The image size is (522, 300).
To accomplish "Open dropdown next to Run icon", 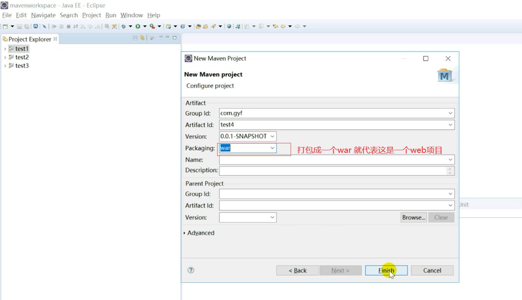I will click(145, 27).
